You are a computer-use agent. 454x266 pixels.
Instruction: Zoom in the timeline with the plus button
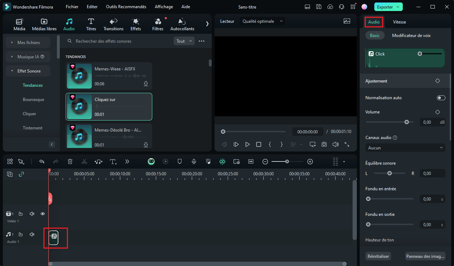(310, 161)
